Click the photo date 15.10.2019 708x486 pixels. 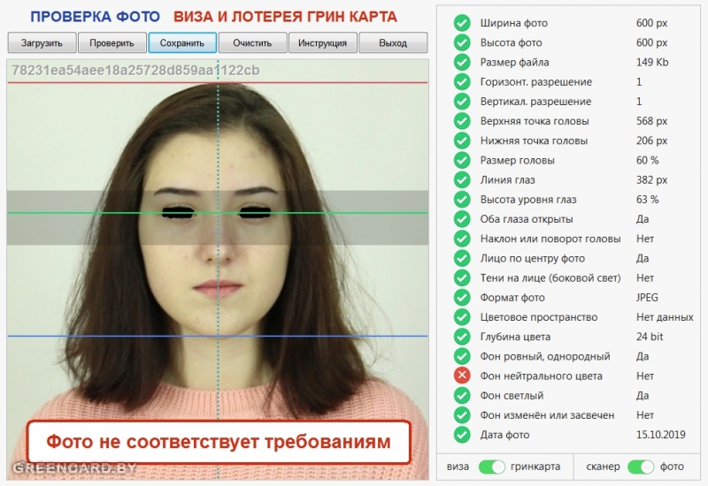660,435
